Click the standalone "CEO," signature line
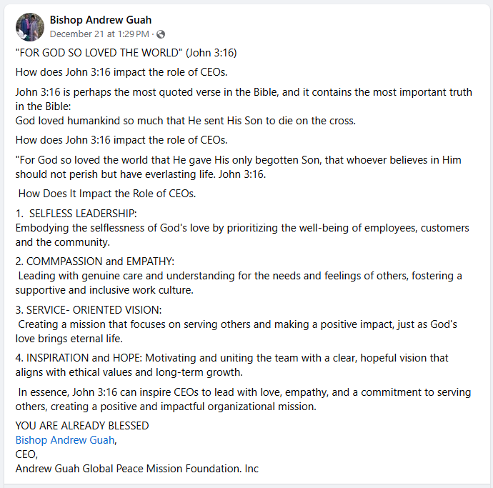This screenshot has height=488, width=493. (x=26, y=454)
